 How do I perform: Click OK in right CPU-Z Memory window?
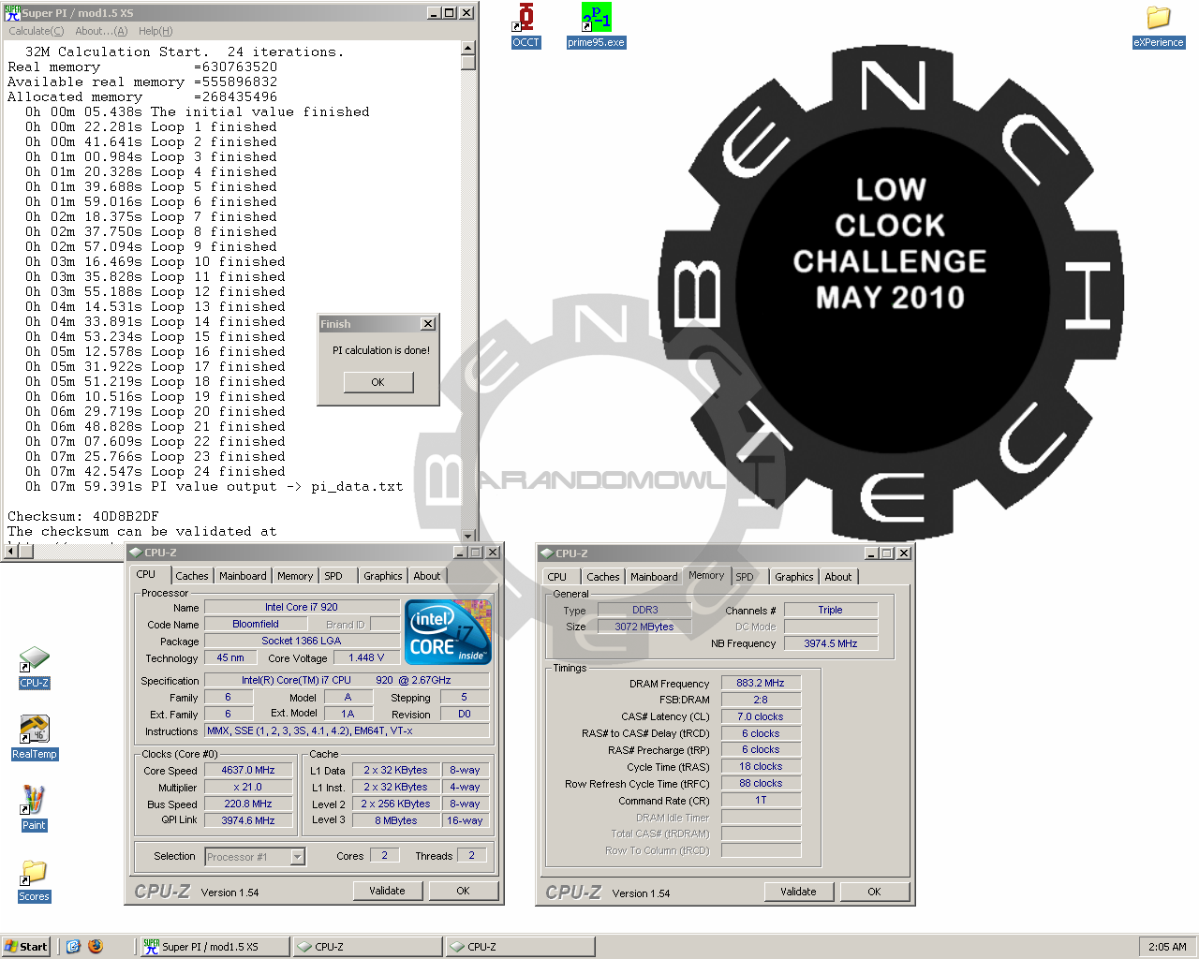pyautogui.click(x=874, y=892)
